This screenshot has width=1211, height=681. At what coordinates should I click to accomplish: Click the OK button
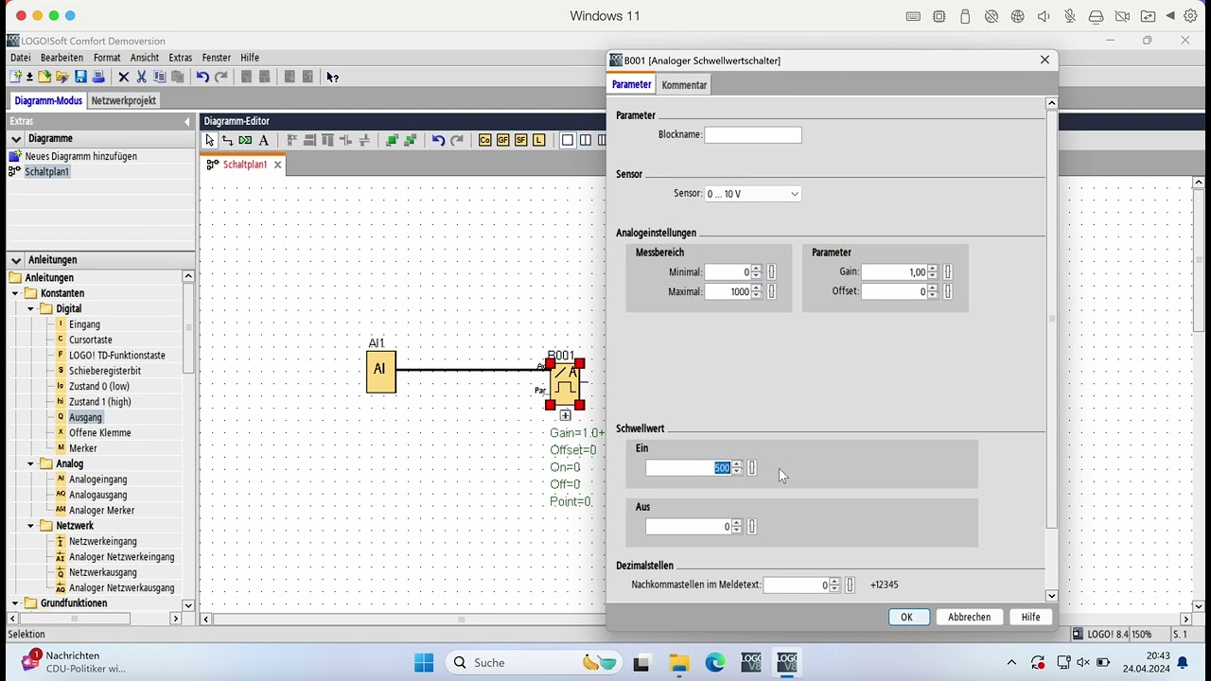tap(906, 617)
